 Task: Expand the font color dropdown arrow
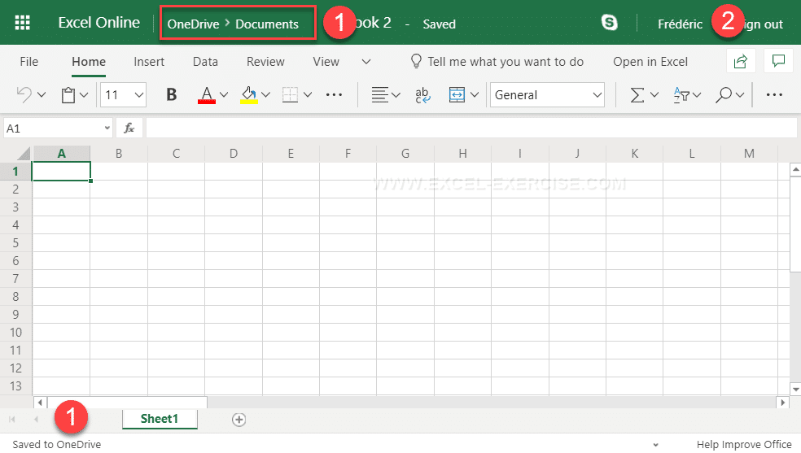[x=224, y=95]
